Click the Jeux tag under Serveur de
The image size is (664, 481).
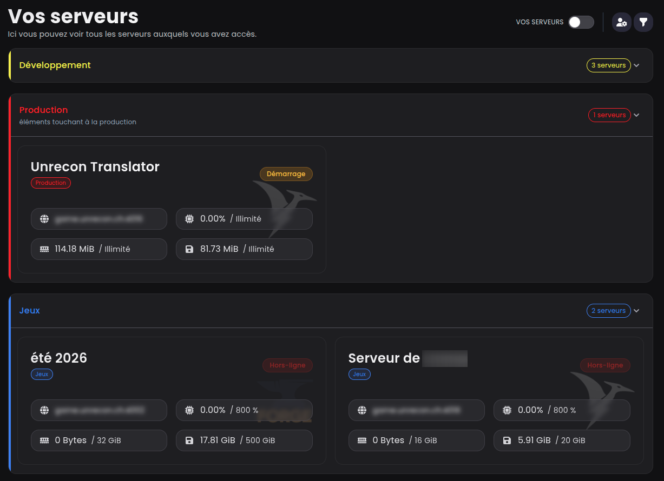[359, 374]
